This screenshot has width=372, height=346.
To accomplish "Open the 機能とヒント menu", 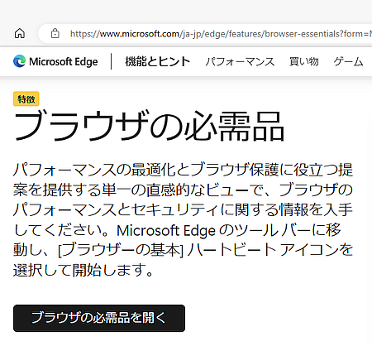I will tap(158, 61).
